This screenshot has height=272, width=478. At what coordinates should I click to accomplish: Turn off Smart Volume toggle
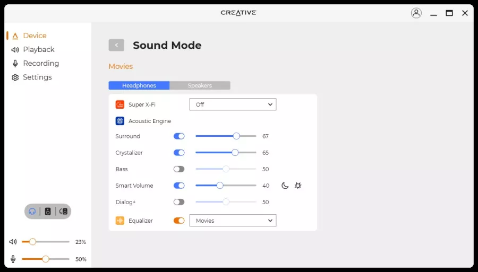point(179,185)
